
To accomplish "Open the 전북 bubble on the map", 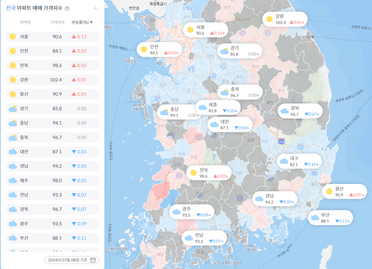I will point(209,173).
